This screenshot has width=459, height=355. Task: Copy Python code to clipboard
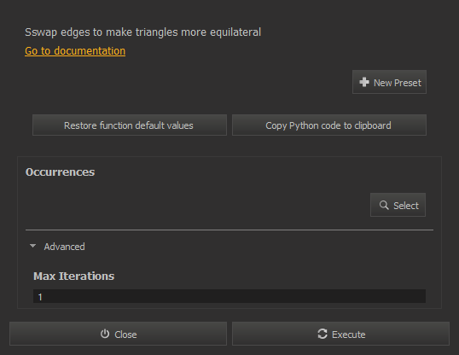tap(329, 125)
